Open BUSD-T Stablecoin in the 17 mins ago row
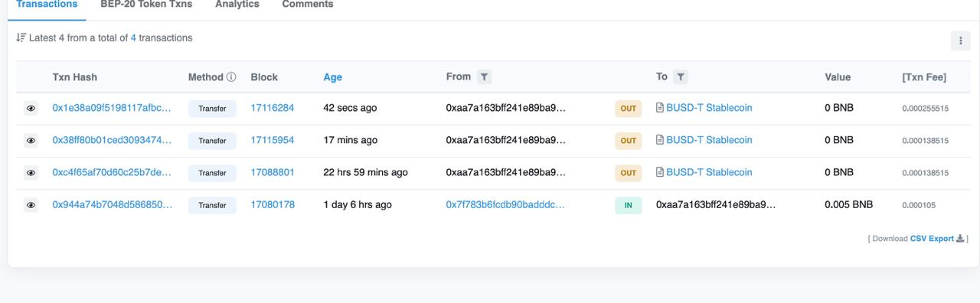The image size is (980, 303). [x=709, y=140]
